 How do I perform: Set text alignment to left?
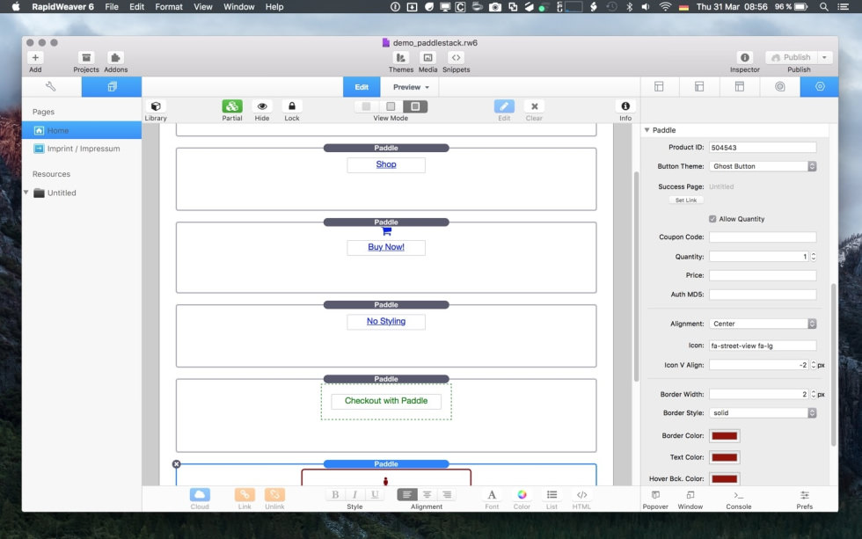(406, 494)
